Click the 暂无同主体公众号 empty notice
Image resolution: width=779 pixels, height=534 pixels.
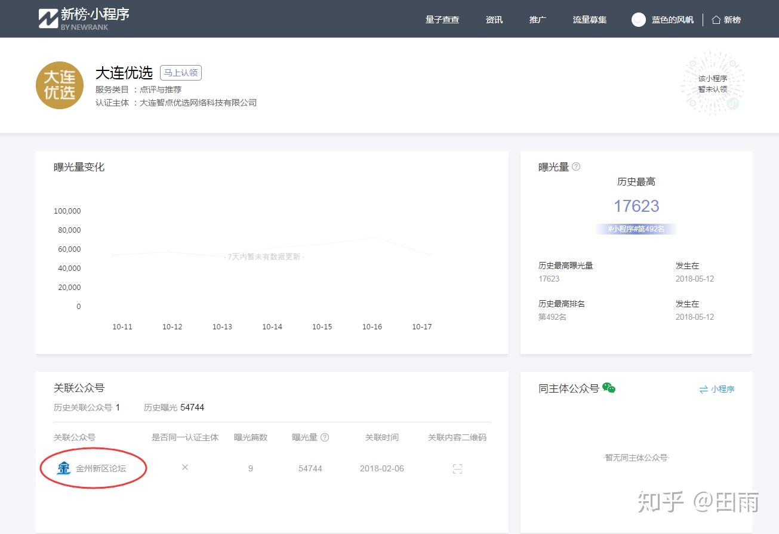(636, 458)
